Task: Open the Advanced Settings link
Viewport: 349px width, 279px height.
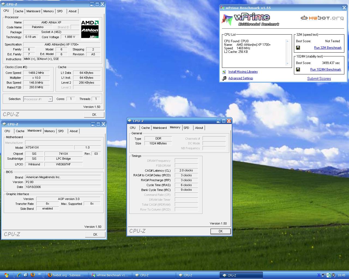Action: 241,78
